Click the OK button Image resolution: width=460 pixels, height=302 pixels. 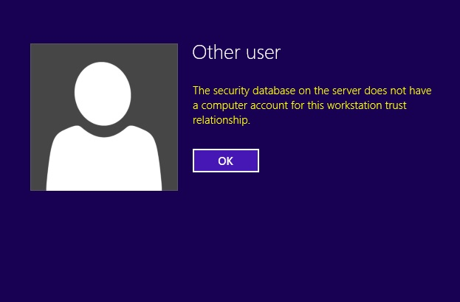(x=226, y=161)
